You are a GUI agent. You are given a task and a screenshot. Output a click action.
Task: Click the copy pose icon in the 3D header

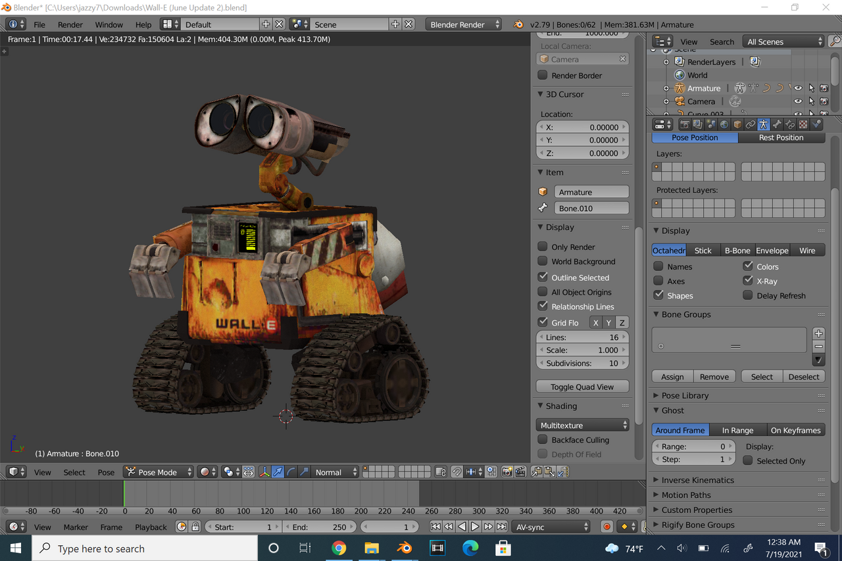coord(537,472)
